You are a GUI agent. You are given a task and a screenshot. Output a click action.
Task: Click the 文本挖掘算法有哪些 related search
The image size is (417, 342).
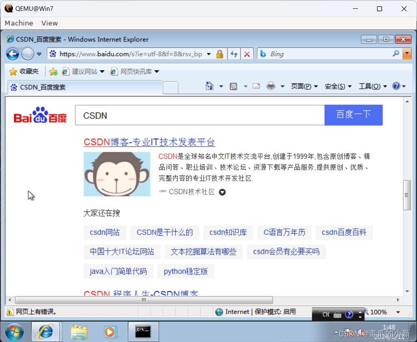point(204,252)
